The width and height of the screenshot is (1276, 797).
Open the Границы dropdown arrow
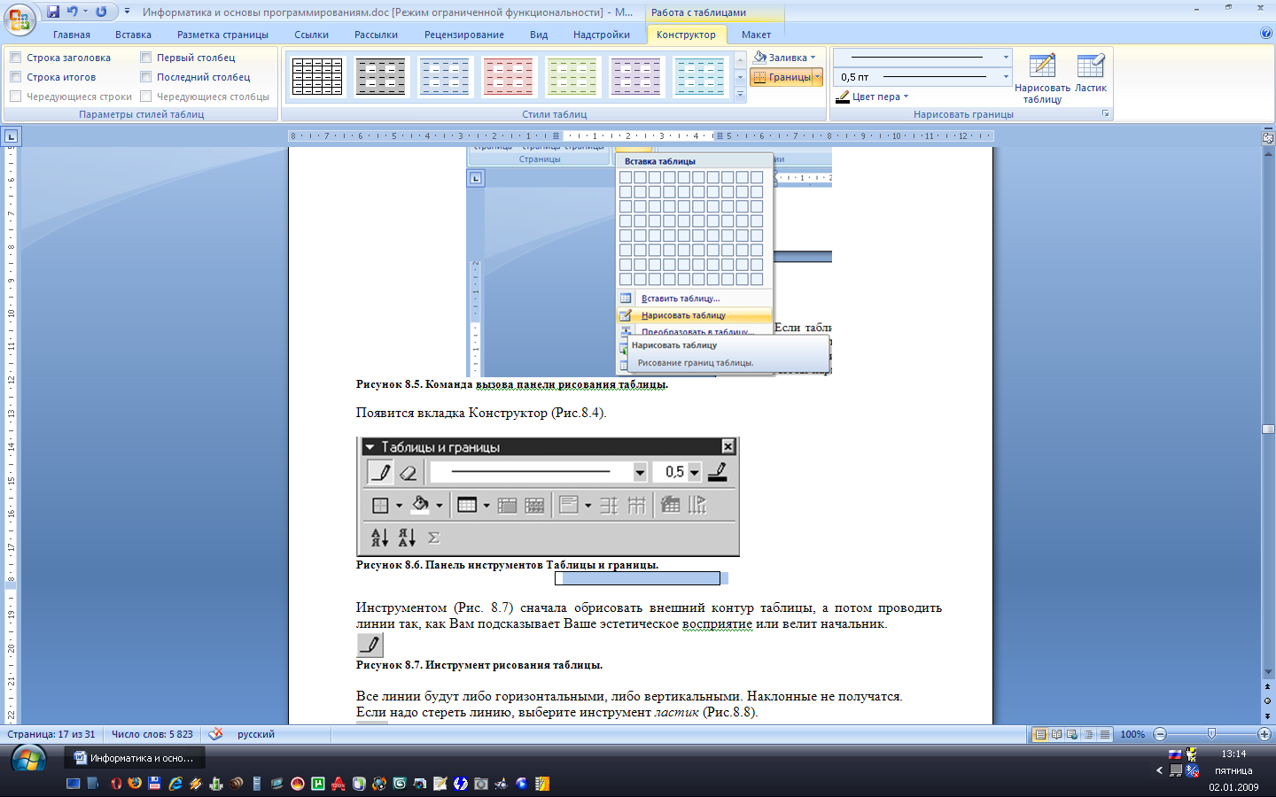tap(818, 77)
